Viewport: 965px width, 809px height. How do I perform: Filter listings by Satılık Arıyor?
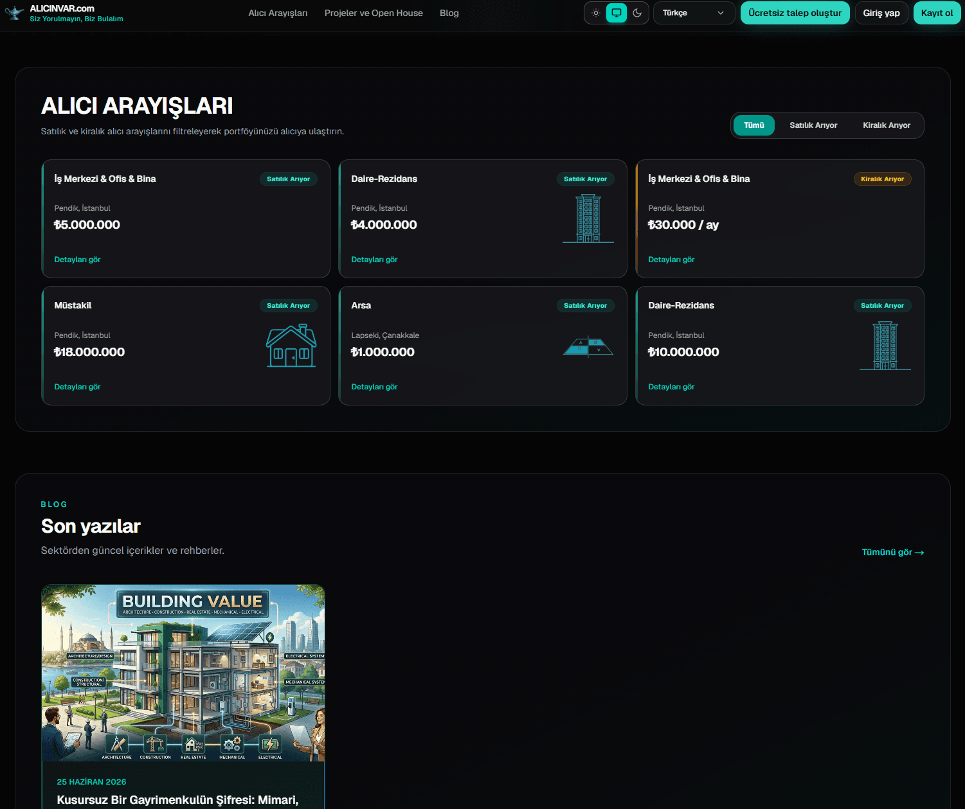tap(813, 125)
